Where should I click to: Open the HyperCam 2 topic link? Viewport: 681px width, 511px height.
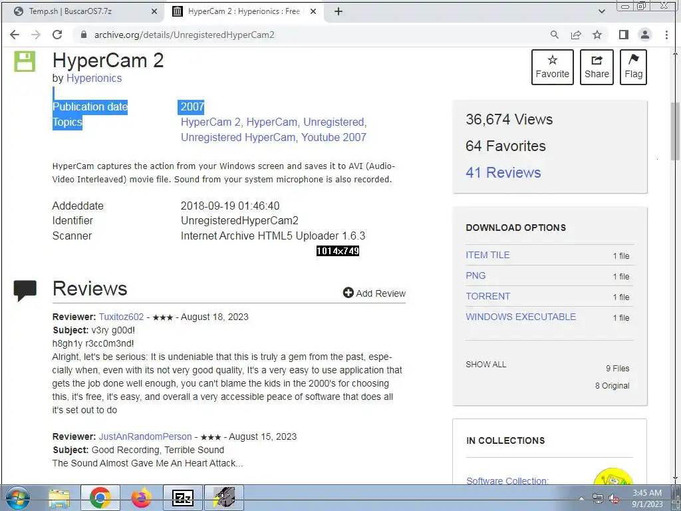(x=211, y=122)
